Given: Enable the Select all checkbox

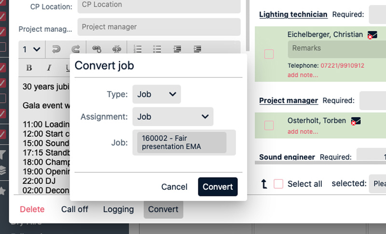Looking at the screenshot, I should [x=278, y=184].
